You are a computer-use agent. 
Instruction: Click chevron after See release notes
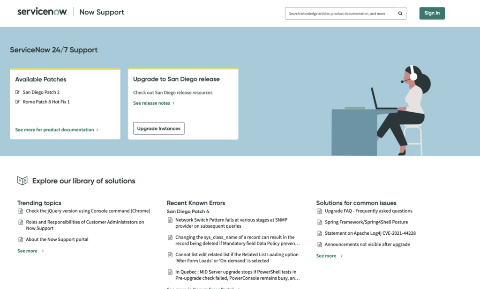173,103
